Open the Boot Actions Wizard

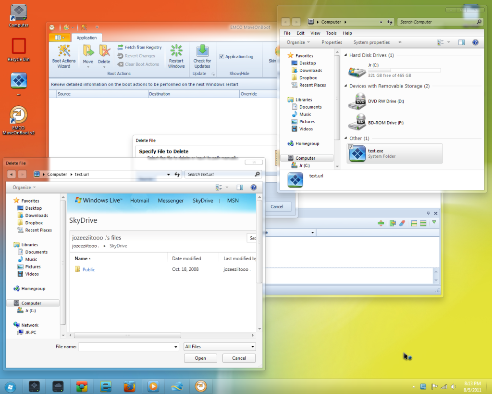64,56
